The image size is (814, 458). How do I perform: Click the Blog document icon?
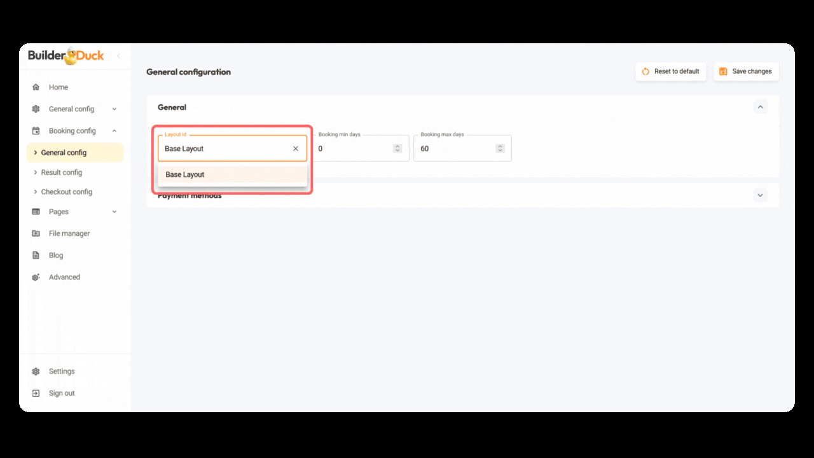(36, 255)
